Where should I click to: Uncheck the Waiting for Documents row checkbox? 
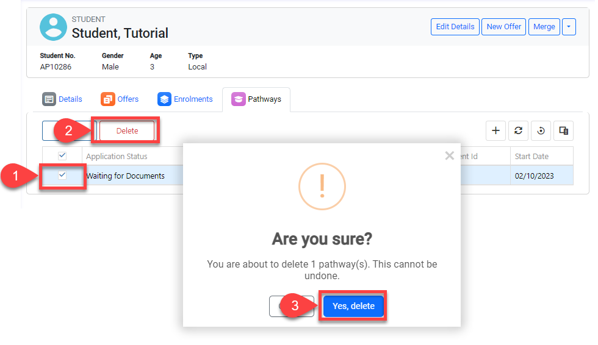tap(62, 176)
